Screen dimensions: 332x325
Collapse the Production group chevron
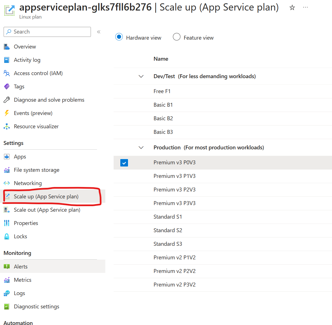pos(141,147)
